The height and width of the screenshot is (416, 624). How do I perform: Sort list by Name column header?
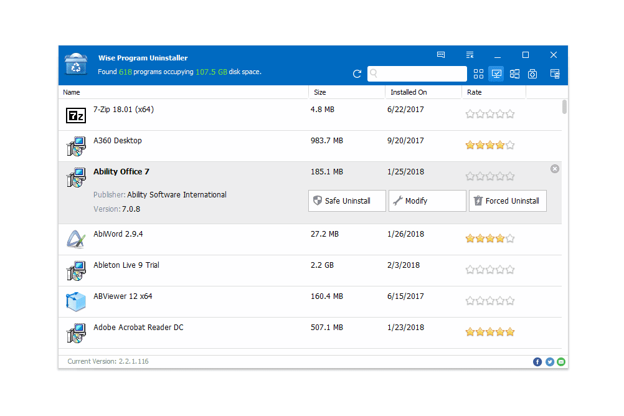tap(72, 92)
